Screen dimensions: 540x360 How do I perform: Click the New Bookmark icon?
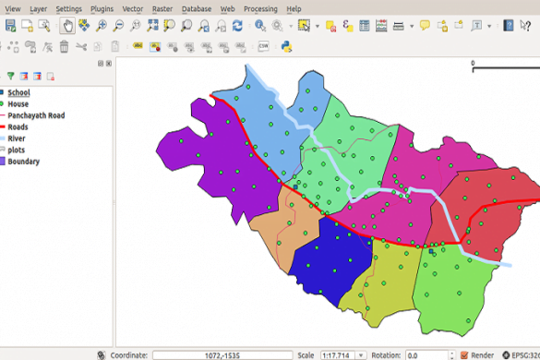442,26
